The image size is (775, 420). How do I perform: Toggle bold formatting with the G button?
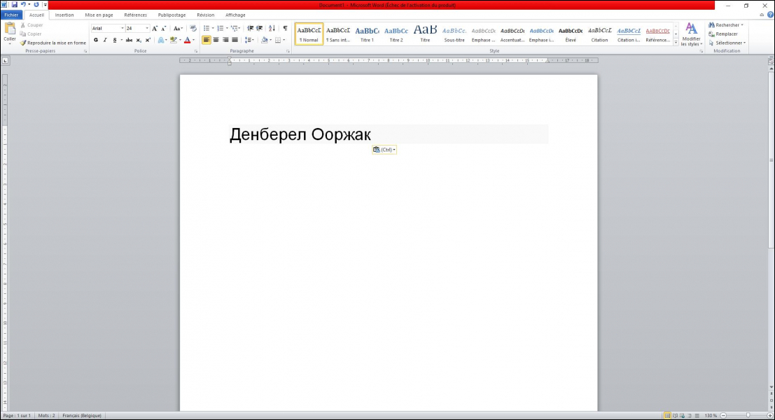pyautogui.click(x=96, y=41)
